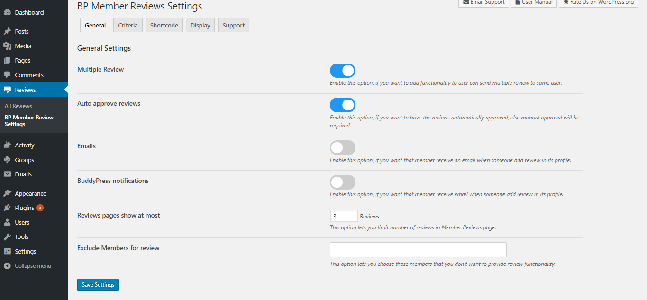
Task: Click the Tools wrench icon
Action: [x=8, y=237]
